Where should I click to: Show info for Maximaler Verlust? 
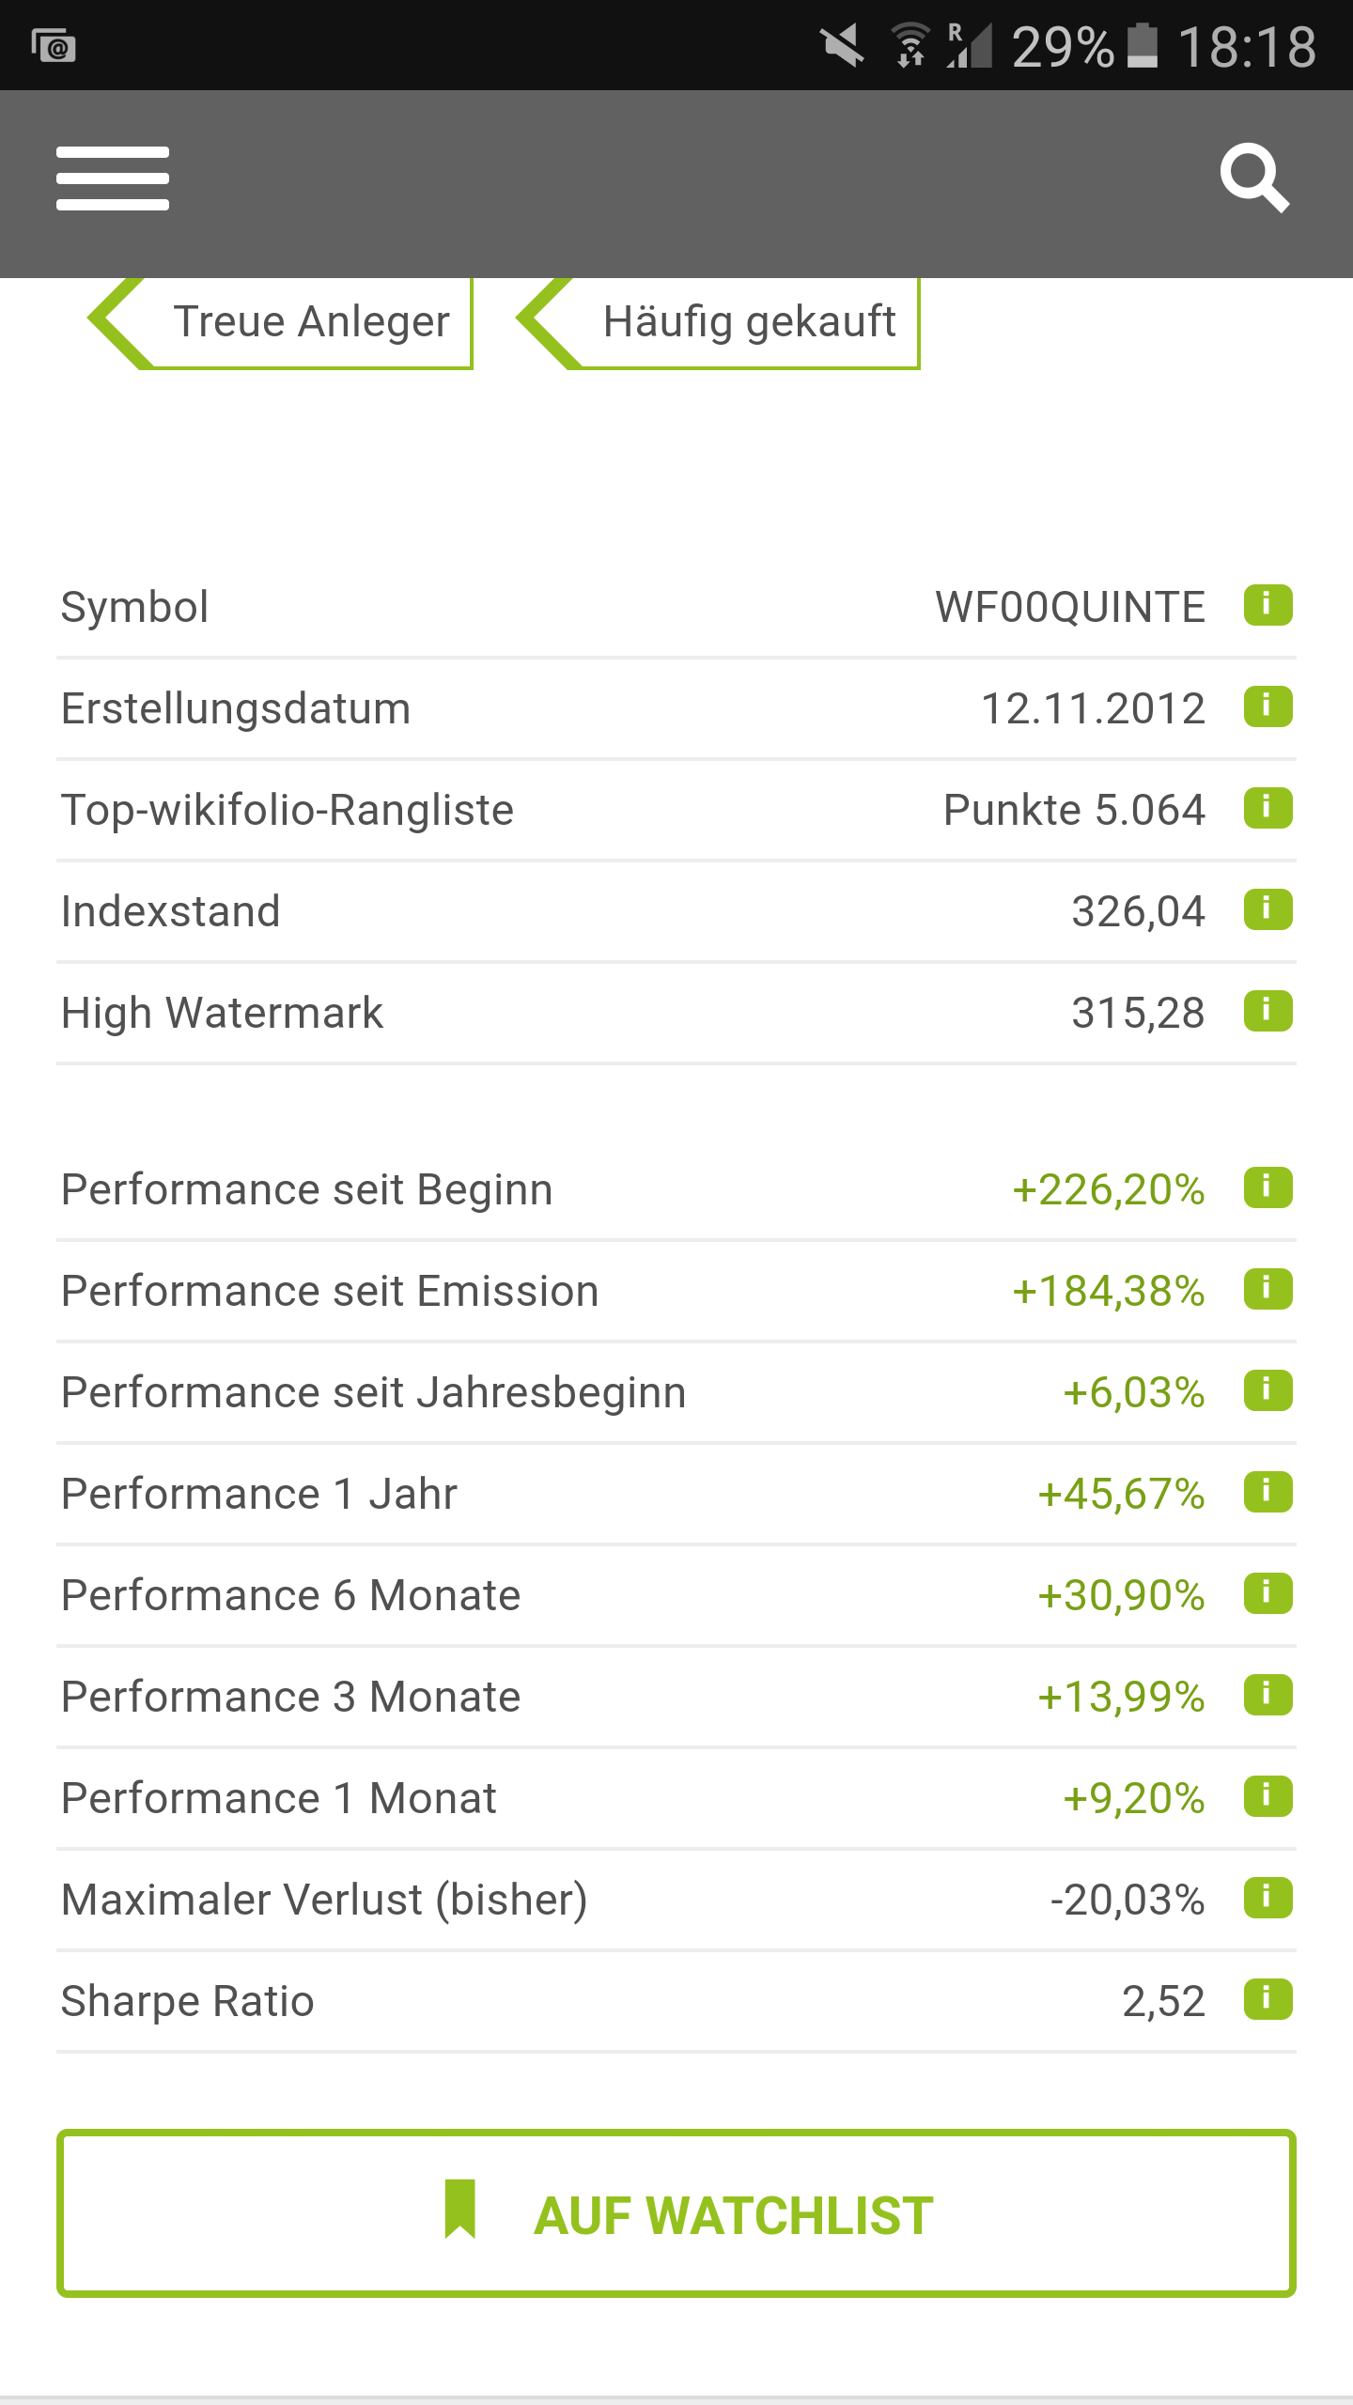pyautogui.click(x=1267, y=1898)
